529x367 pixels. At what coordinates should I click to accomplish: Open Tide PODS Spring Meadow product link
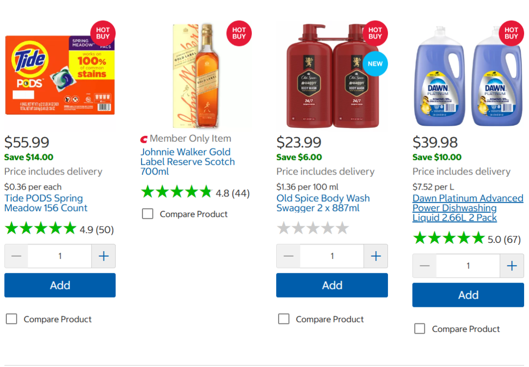(44, 203)
